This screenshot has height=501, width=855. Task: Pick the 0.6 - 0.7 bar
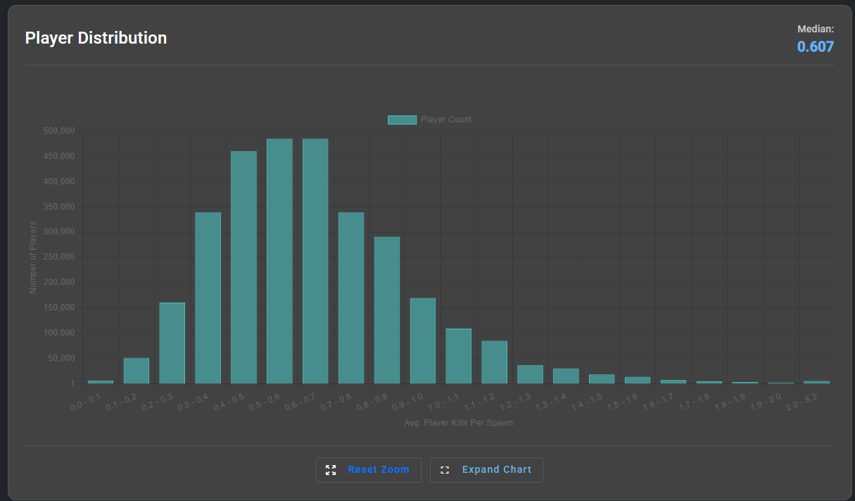(x=315, y=261)
